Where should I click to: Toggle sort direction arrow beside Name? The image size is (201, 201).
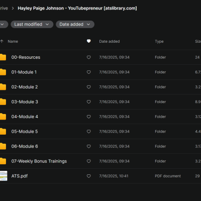(x=2, y=41)
